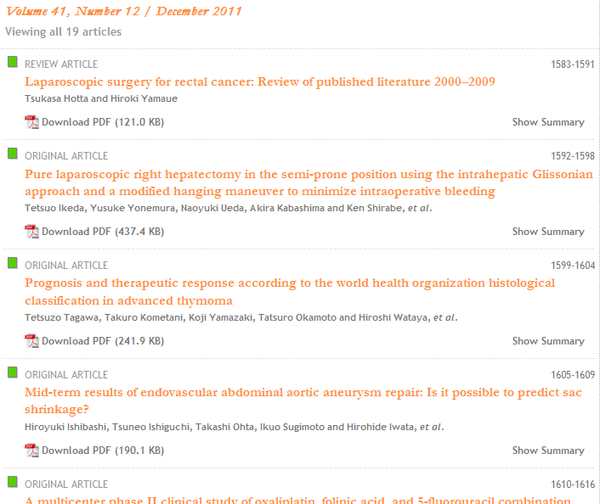Download PDF (190.1 KB) link
Viewport: 600px width, 504px height.
click(x=103, y=451)
